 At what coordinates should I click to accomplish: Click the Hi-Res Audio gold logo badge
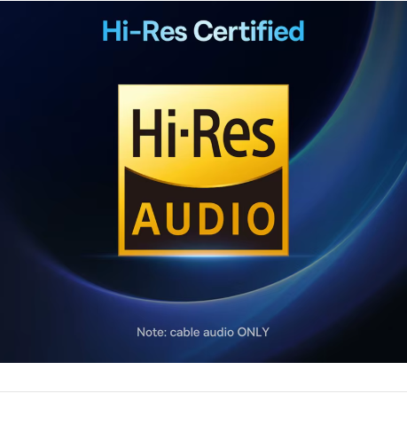click(x=203, y=170)
